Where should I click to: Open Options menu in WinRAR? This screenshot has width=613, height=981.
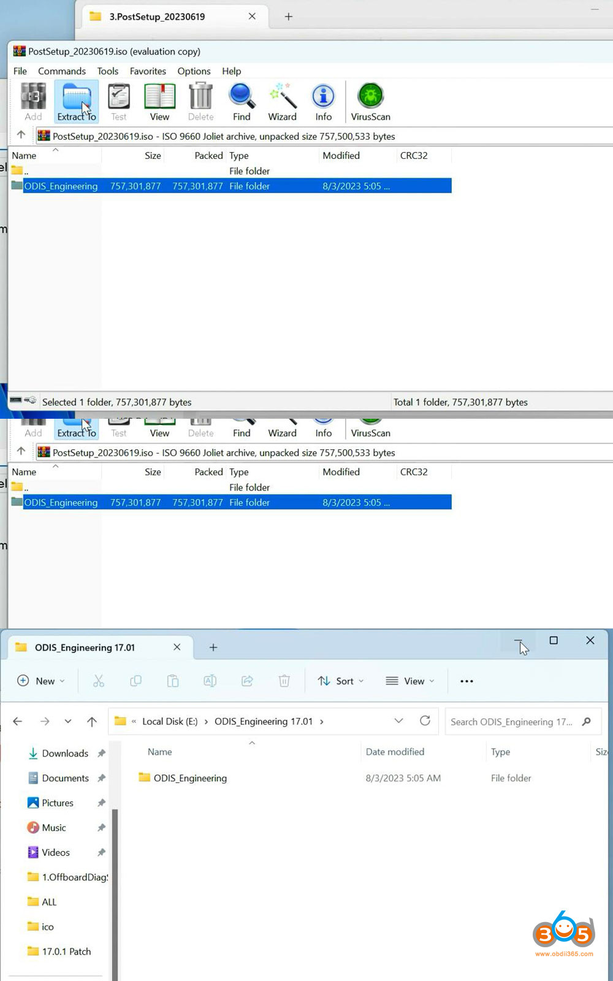(x=194, y=71)
